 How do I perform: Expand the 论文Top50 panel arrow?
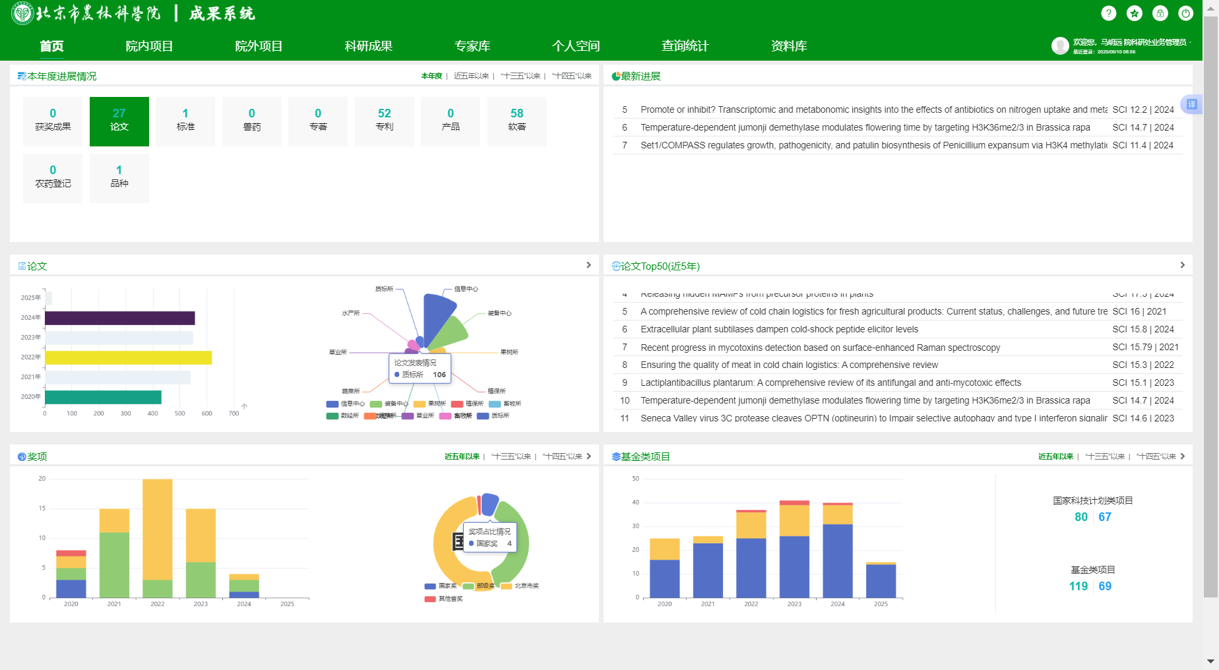tap(1182, 265)
